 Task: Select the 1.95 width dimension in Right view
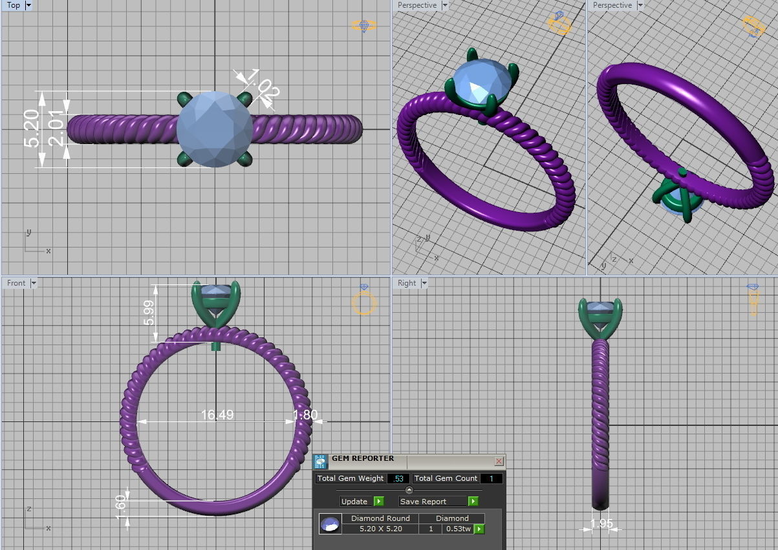coord(601,524)
